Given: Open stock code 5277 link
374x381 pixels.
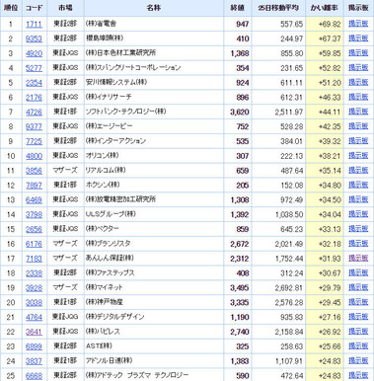Looking at the screenshot, I should pos(34,68).
